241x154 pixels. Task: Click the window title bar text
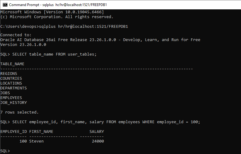[x=58, y=5]
